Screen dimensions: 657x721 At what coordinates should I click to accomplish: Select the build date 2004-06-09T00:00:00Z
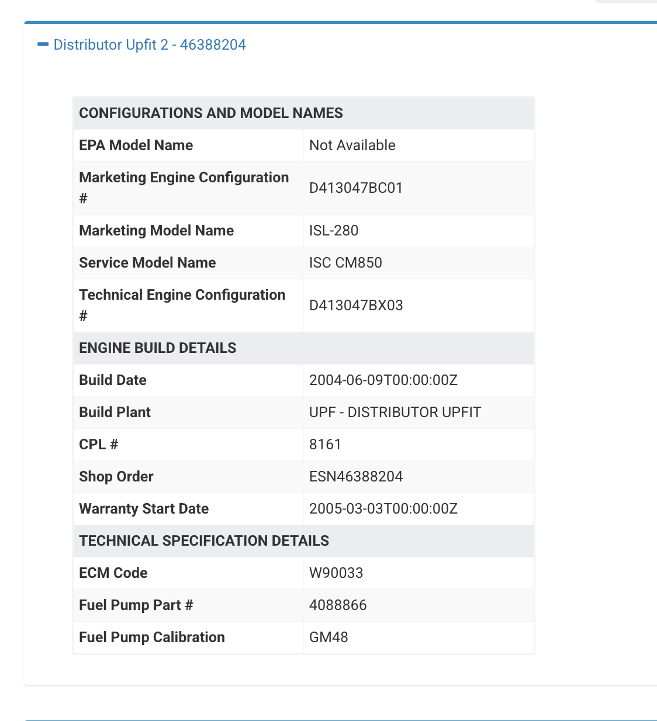383,380
